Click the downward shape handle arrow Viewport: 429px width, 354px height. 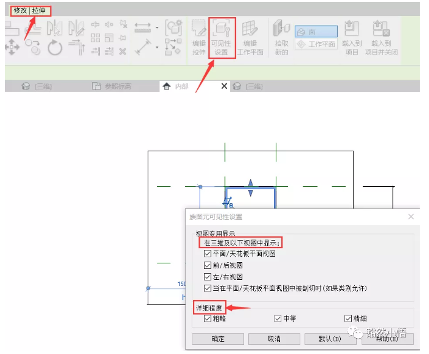pos(251,194)
